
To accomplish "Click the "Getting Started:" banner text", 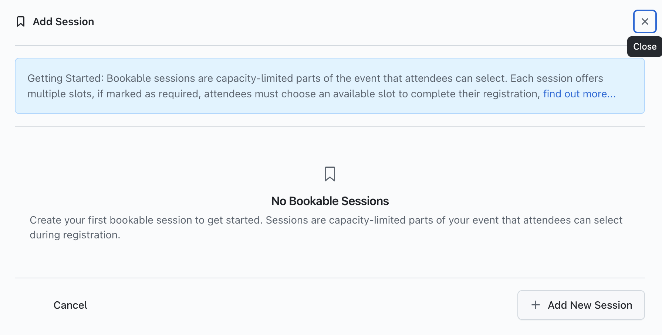I will pyautogui.click(x=65, y=78).
